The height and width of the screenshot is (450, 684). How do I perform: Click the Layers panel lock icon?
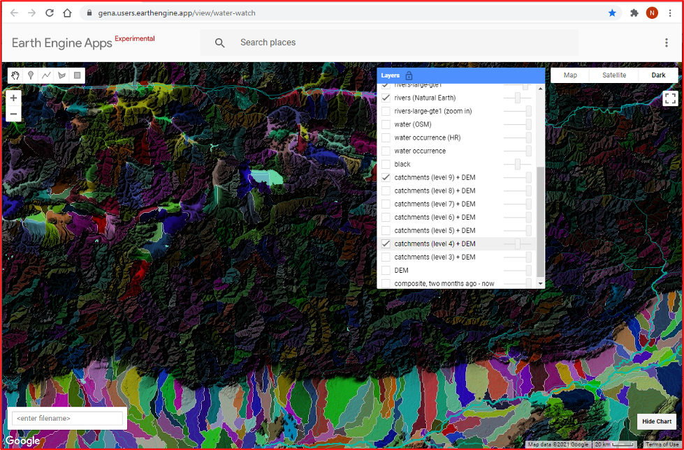(409, 75)
